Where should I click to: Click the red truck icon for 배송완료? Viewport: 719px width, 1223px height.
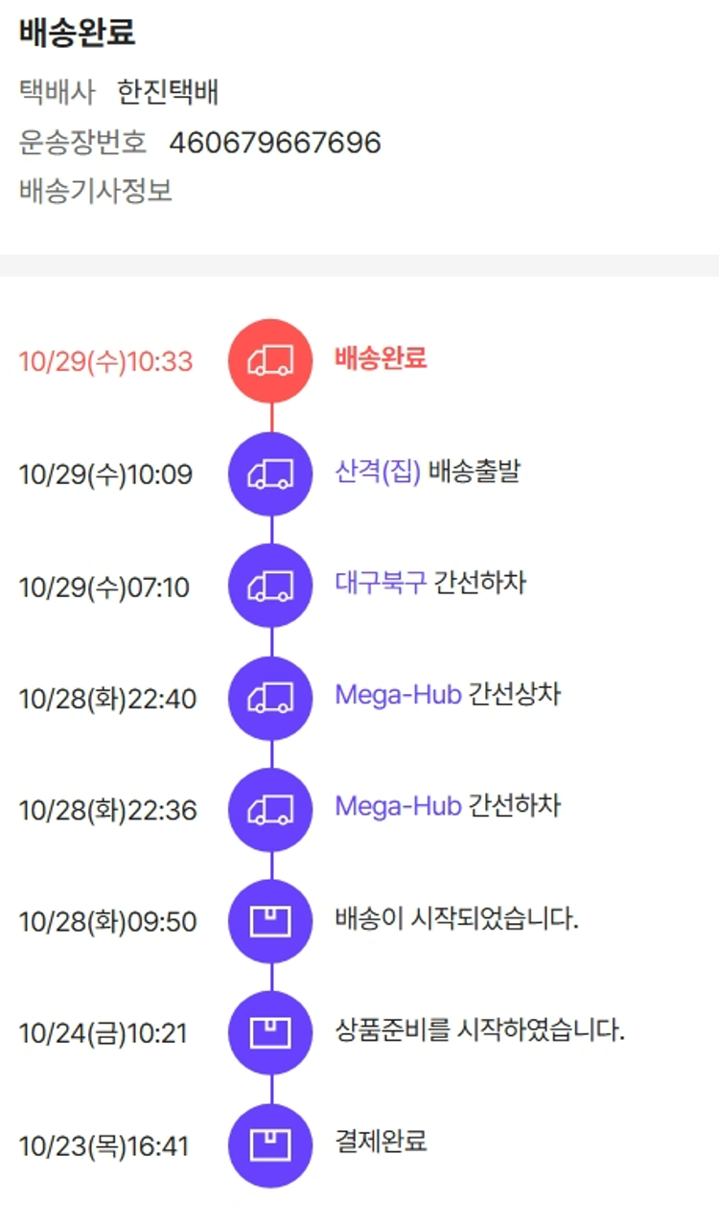[270, 361]
